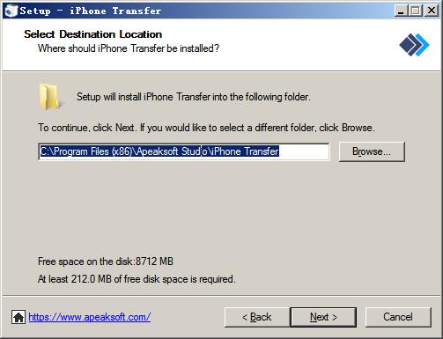Click the 212.0 MB required space label
Screen dimensions: 443x339
(137, 279)
